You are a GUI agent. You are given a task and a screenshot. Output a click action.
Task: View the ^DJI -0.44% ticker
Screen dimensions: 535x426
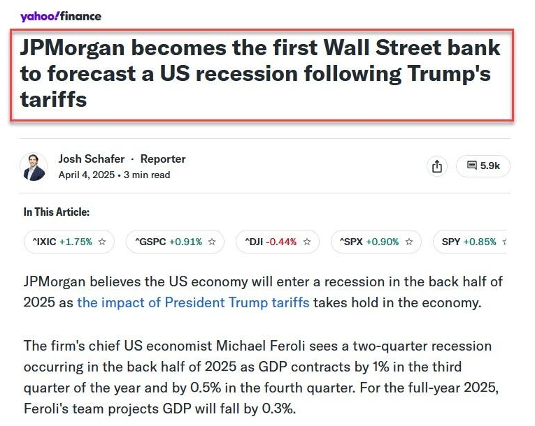[271, 242]
